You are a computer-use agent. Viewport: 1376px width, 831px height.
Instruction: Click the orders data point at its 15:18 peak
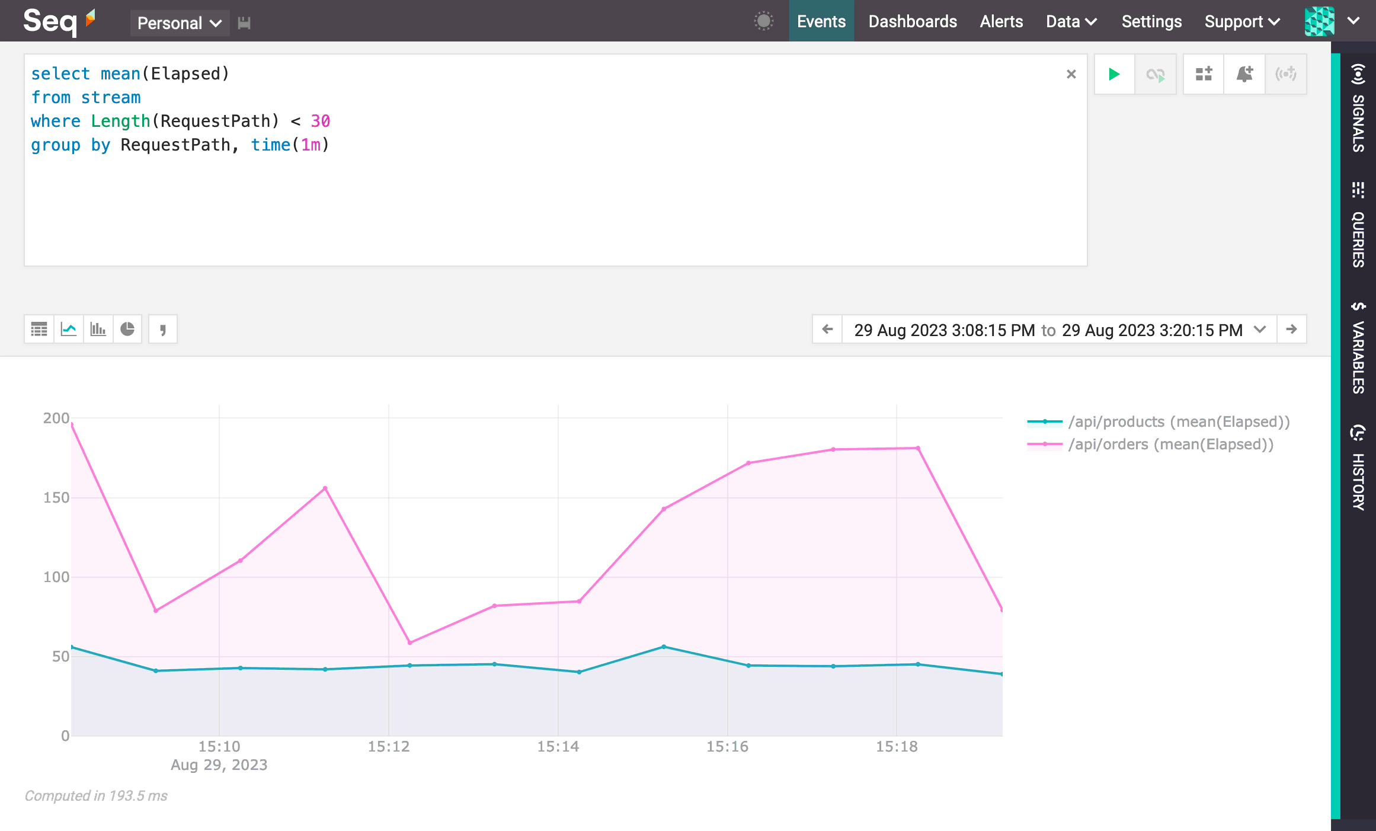(918, 448)
